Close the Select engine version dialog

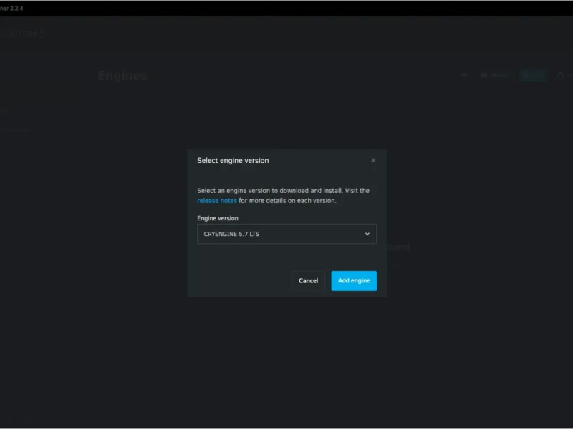[373, 160]
